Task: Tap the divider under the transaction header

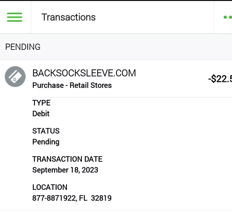Action: (x=132, y=97)
